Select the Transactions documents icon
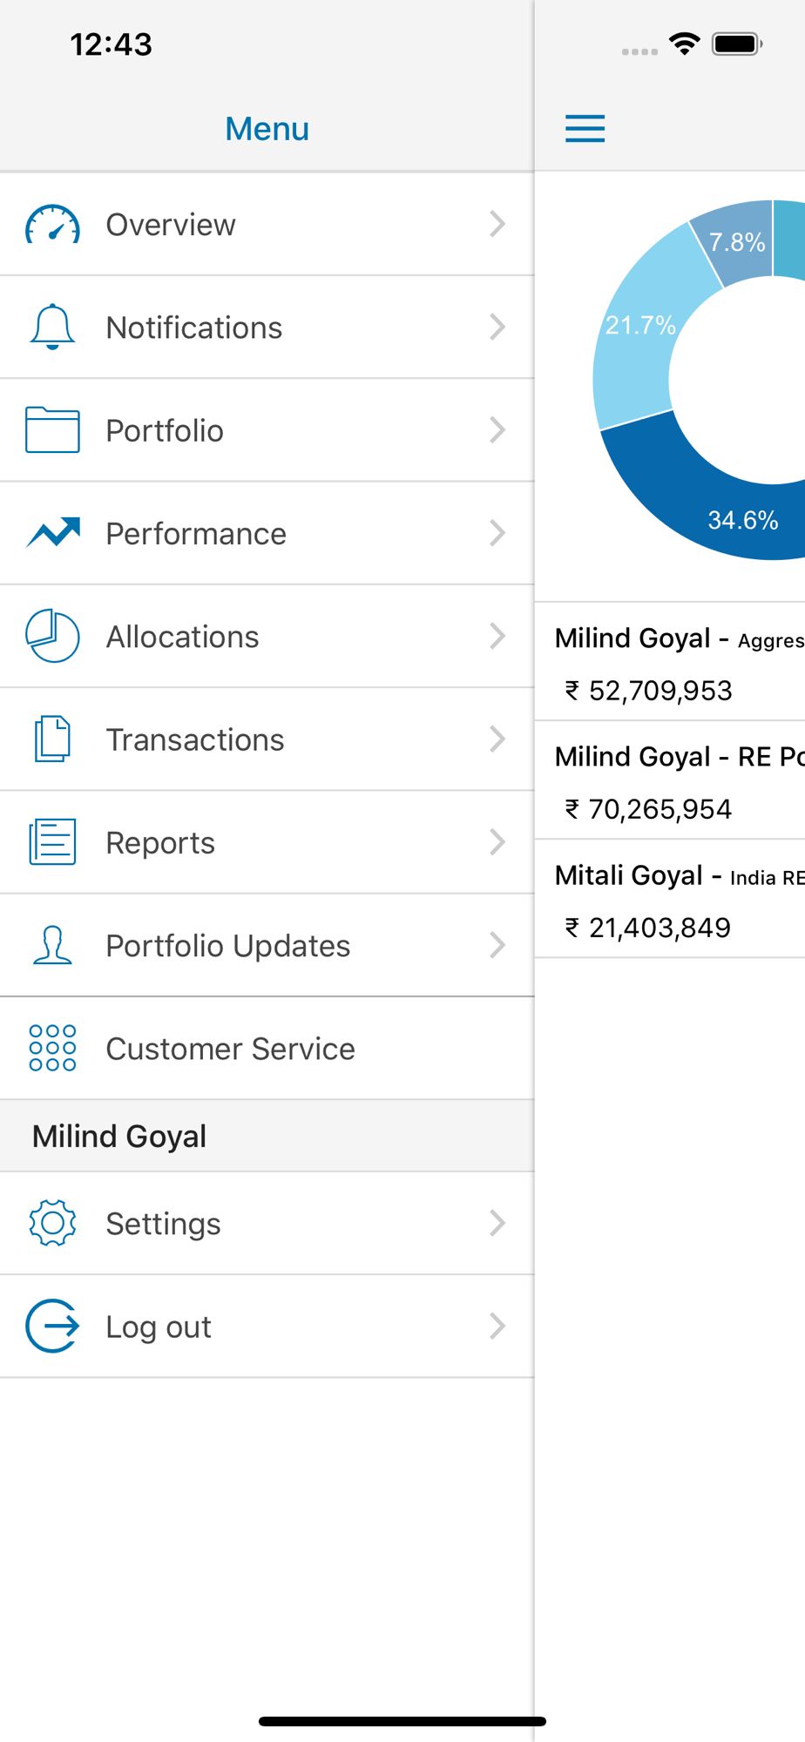Screen dimensions: 805x1742 coord(52,739)
